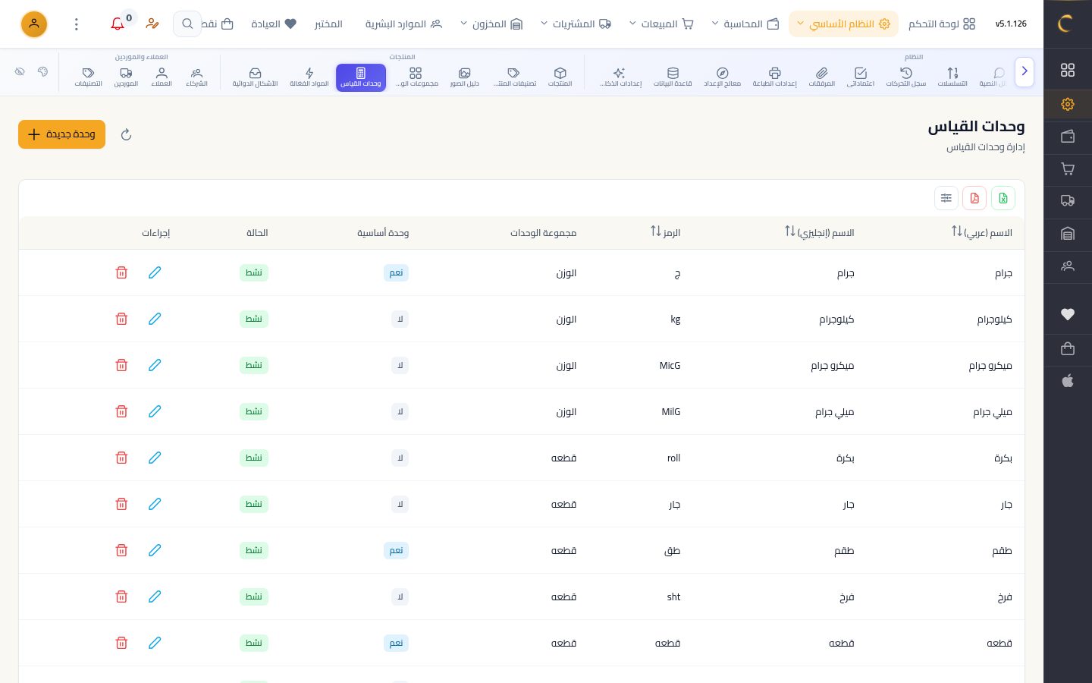Open دليل الصور in the ribbon
This screenshot has width=1092, height=683.
[464, 77]
